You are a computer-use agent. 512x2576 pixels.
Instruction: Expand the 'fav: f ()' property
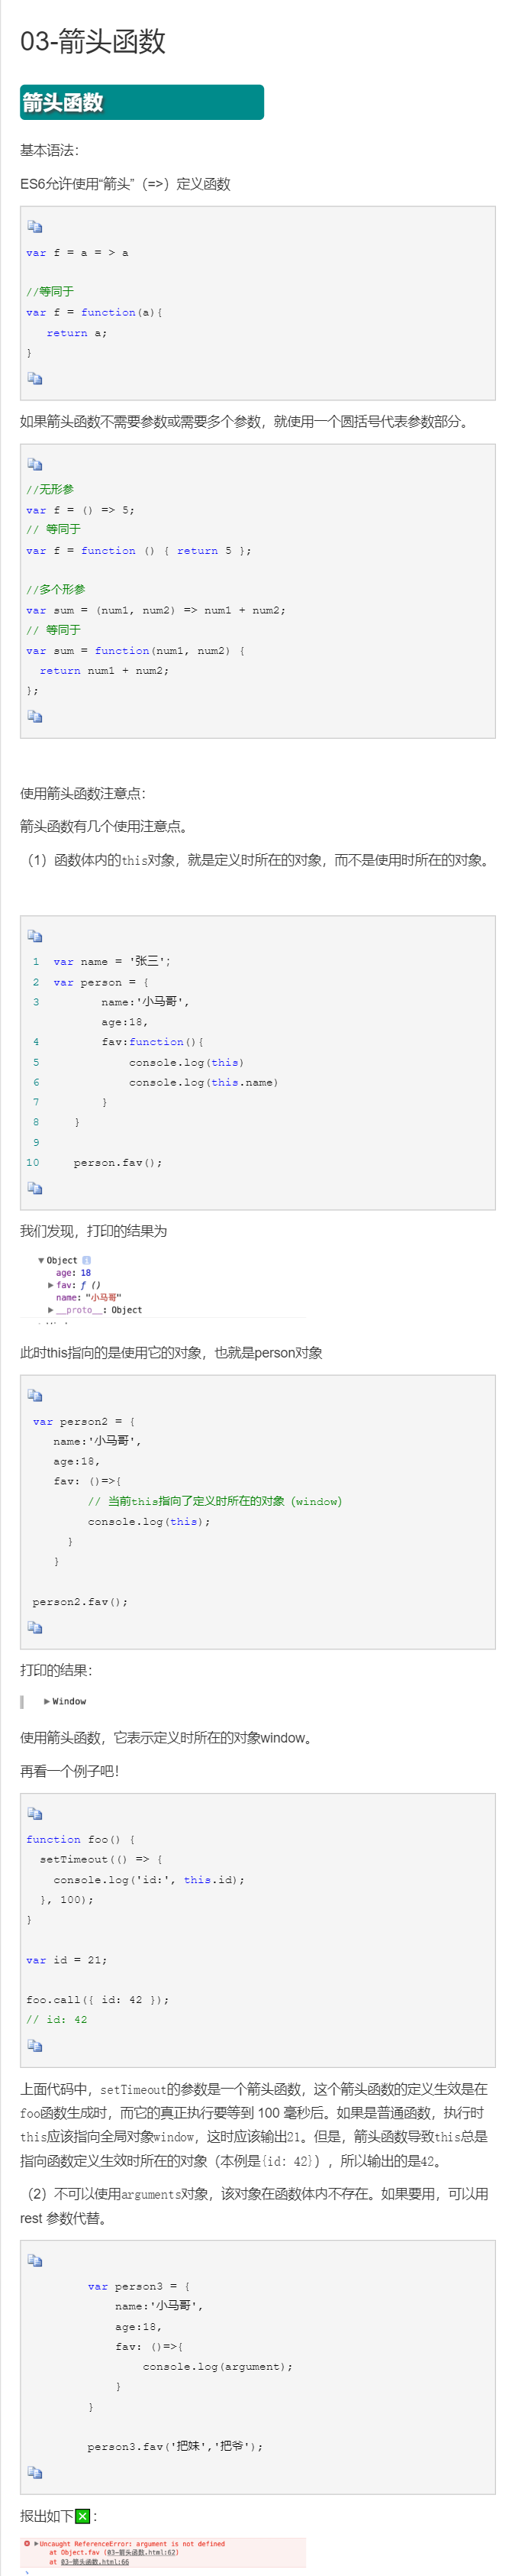coord(51,1285)
